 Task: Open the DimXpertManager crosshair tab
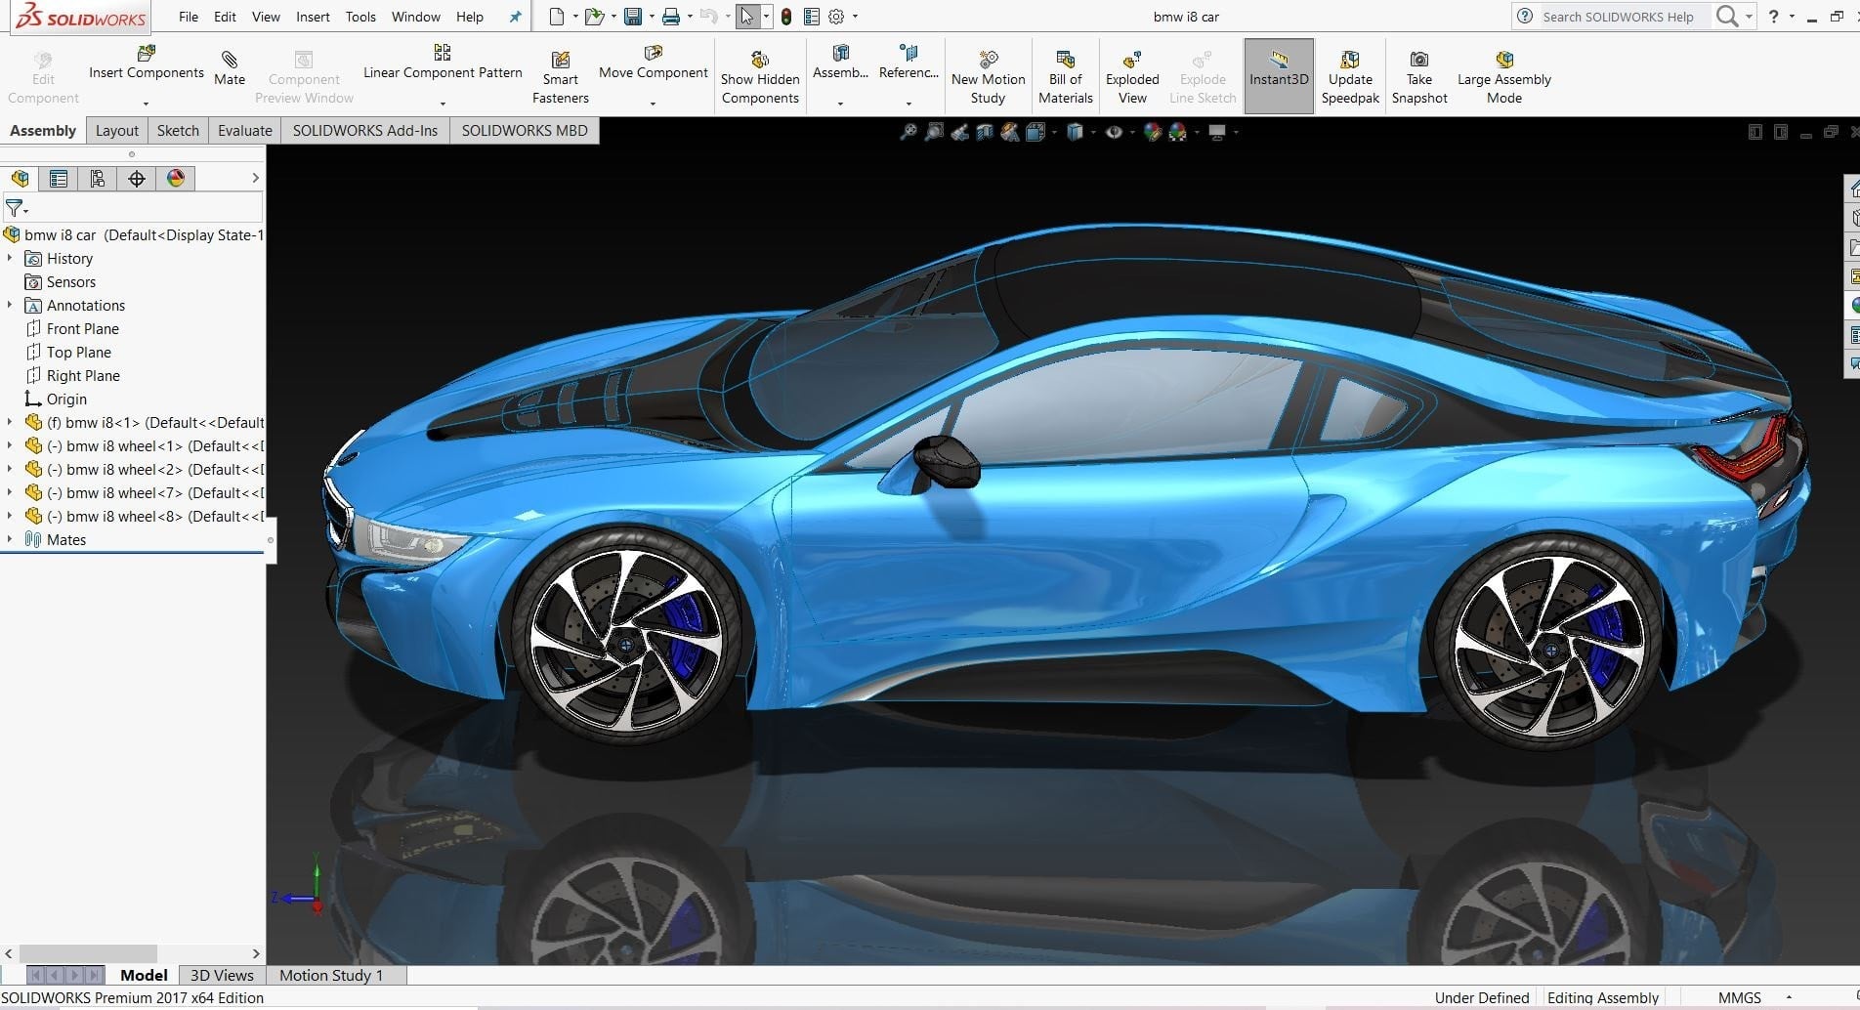[x=137, y=179]
